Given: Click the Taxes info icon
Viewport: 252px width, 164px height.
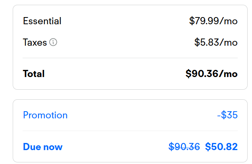Looking at the screenshot, I should click(53, 42).
